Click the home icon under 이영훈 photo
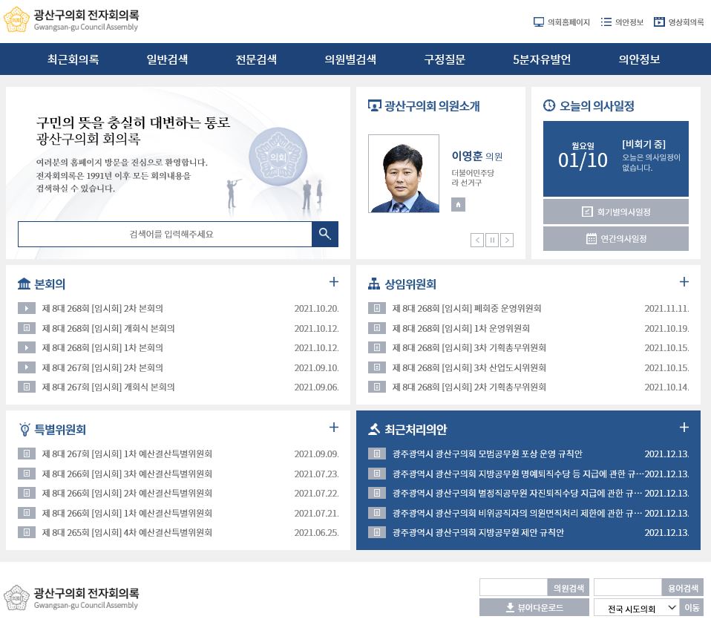This screenshot has width=711, height=625. tap(457, 204)
